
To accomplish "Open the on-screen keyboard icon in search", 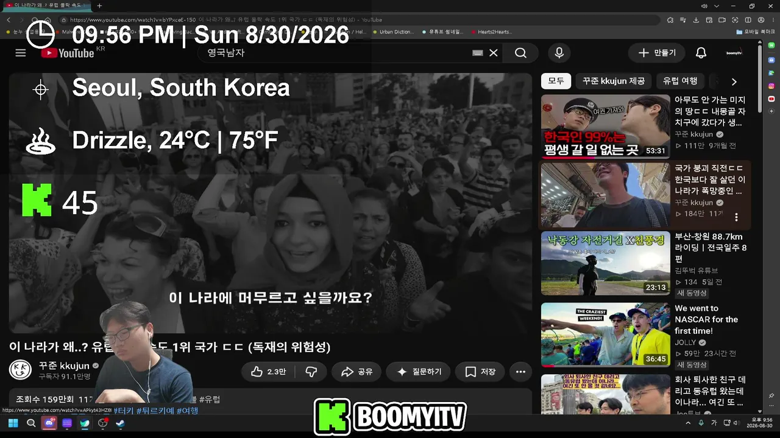I will [478, 53].
